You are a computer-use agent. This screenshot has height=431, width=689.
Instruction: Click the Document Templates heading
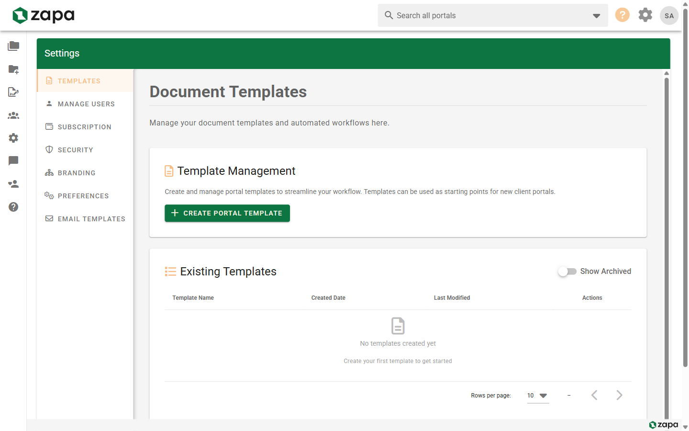[x=228, y=91]
